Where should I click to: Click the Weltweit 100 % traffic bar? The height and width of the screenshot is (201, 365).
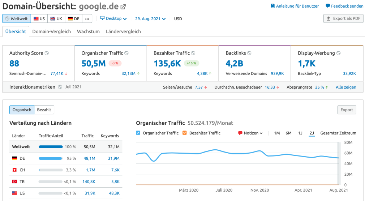coord(51,147)
